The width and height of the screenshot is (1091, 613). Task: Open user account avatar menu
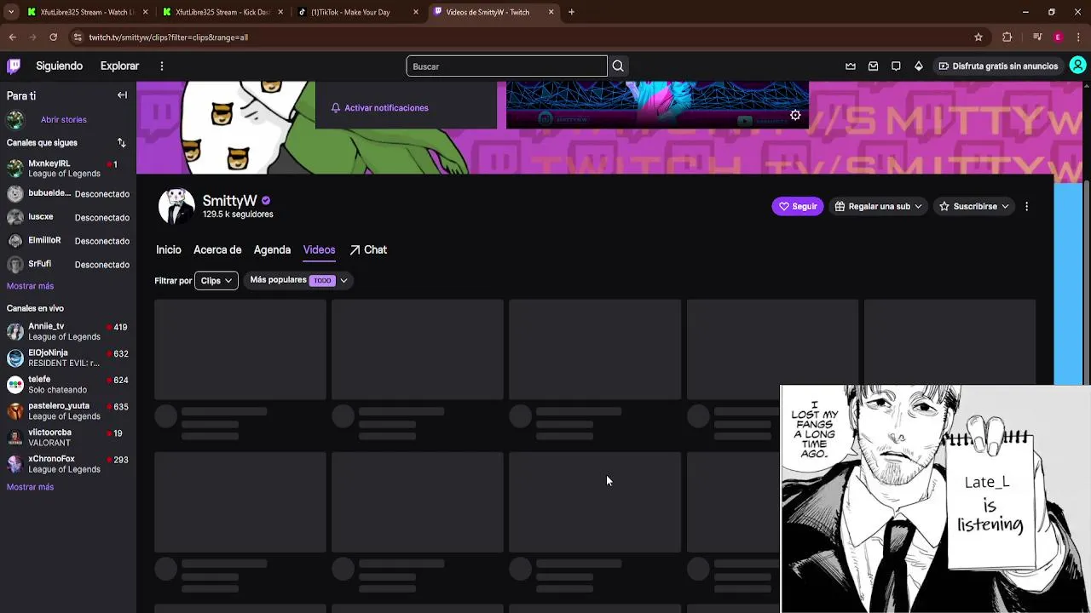1078,66
